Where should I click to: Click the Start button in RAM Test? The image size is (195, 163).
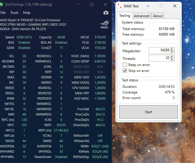[149, 112]
